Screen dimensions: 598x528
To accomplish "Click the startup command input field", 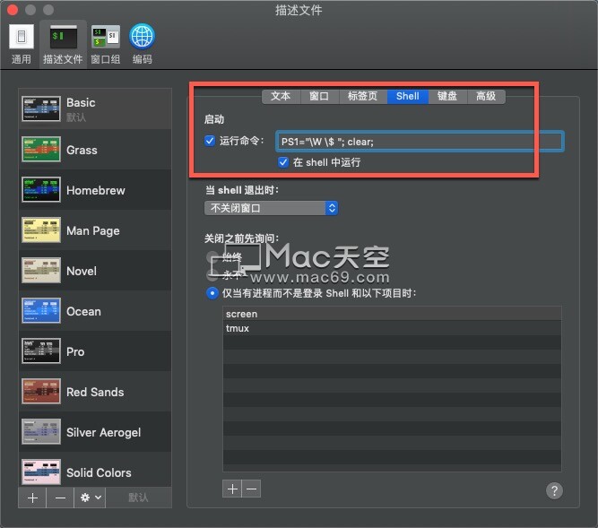I will point(420,142).
